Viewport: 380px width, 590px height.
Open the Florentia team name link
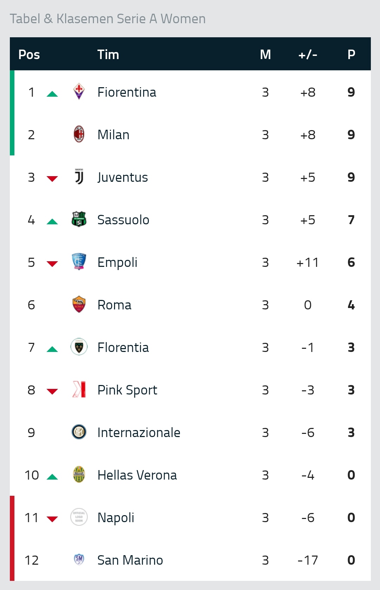point(123,347)
